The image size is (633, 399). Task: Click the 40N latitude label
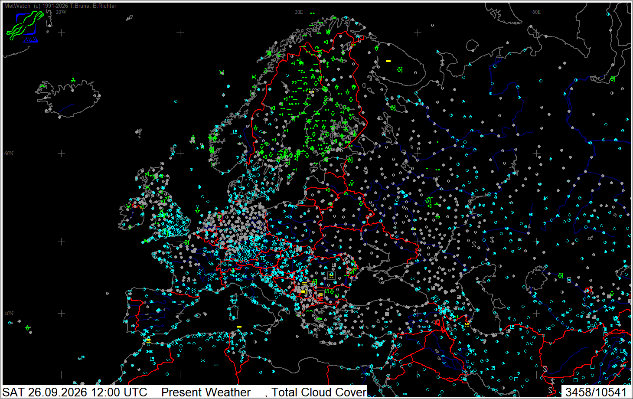tap(9, 313)
